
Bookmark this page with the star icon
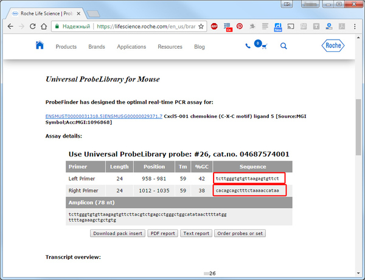[x=201, y=26]
